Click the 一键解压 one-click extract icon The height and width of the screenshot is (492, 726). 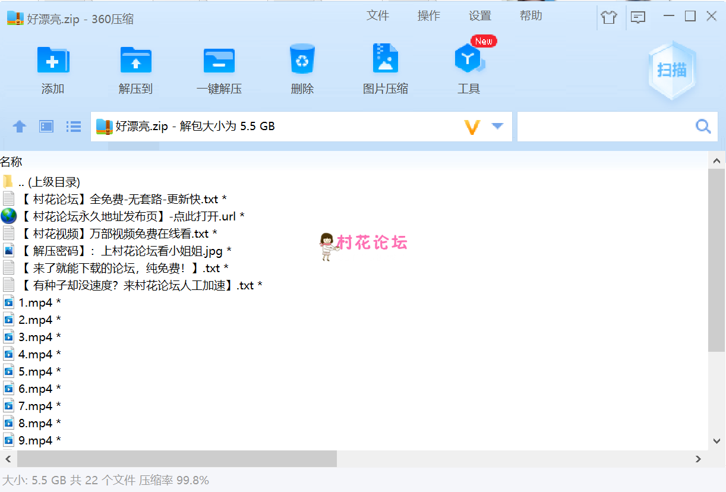click(x=219, y=60)
